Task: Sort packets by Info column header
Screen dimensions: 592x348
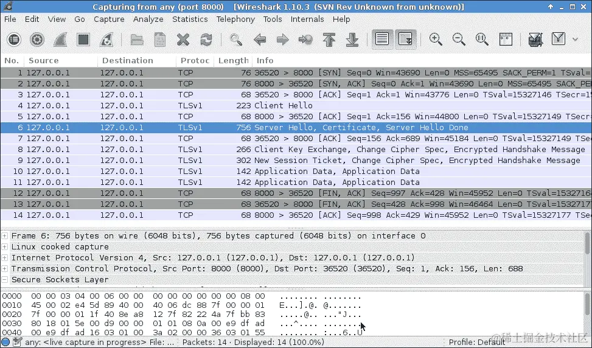Action: click(x=422, y=60)
